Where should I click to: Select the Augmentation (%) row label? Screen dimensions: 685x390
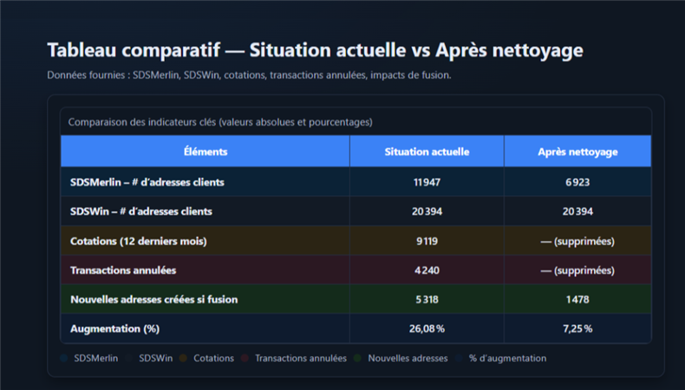[x=114, y=329]
